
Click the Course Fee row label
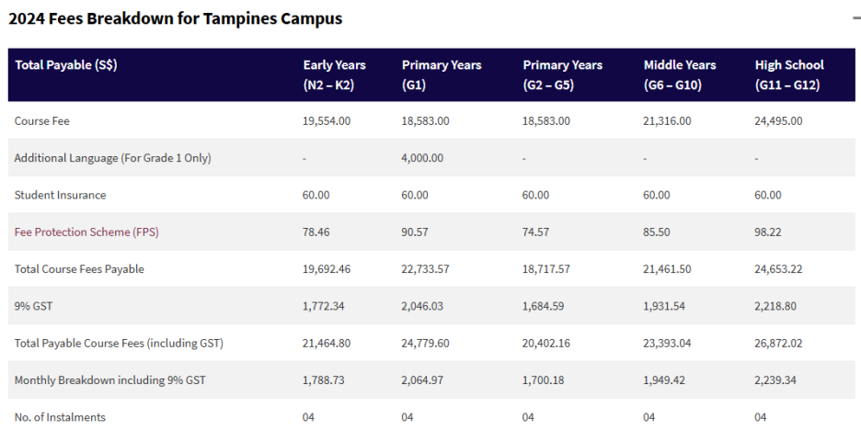click(42, 121)
